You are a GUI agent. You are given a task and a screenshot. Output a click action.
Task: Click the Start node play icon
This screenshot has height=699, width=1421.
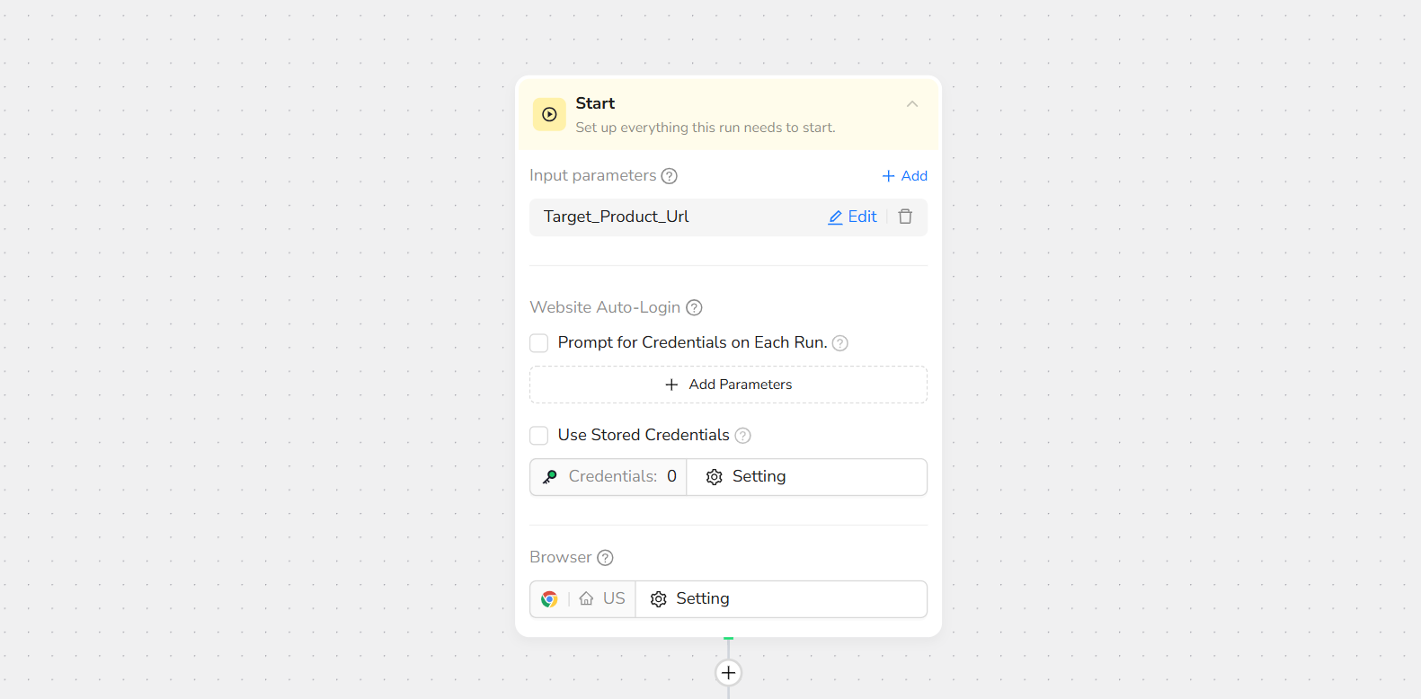[549, 115]
